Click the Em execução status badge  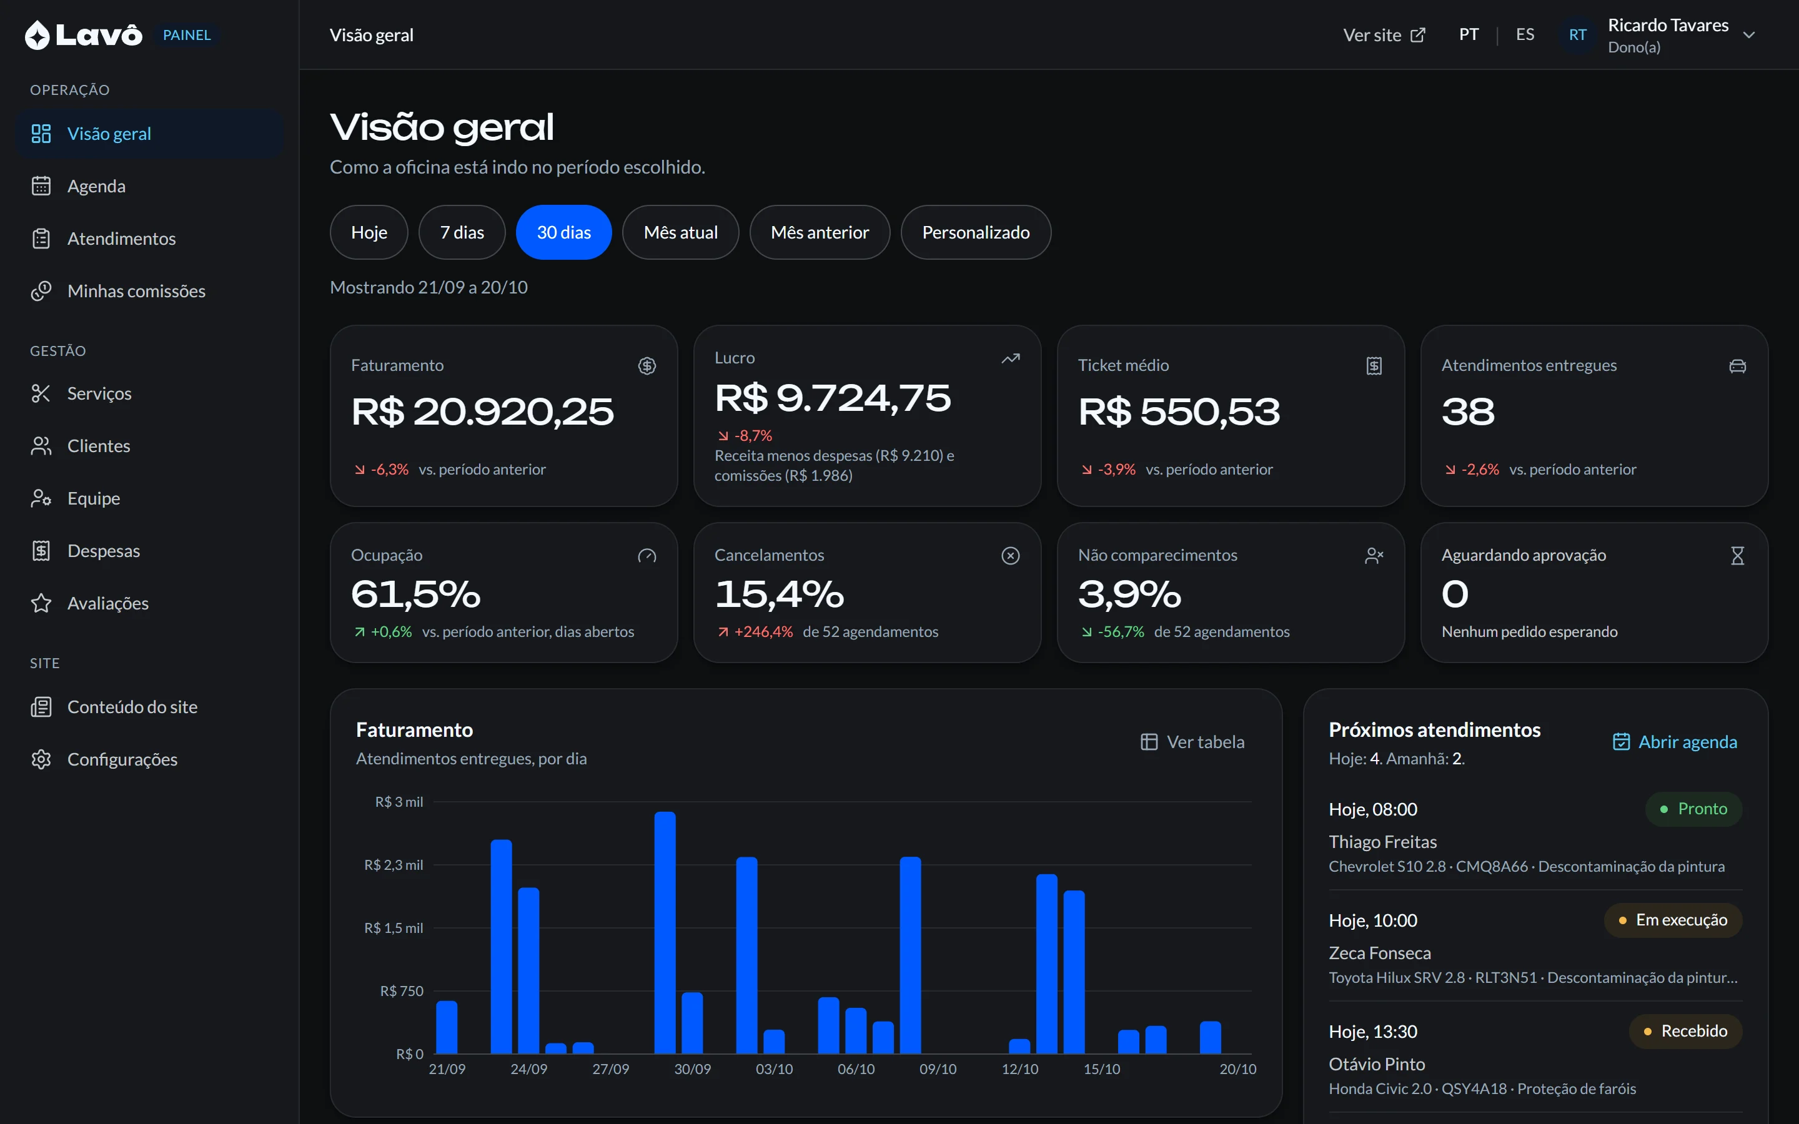(1673, 920)
